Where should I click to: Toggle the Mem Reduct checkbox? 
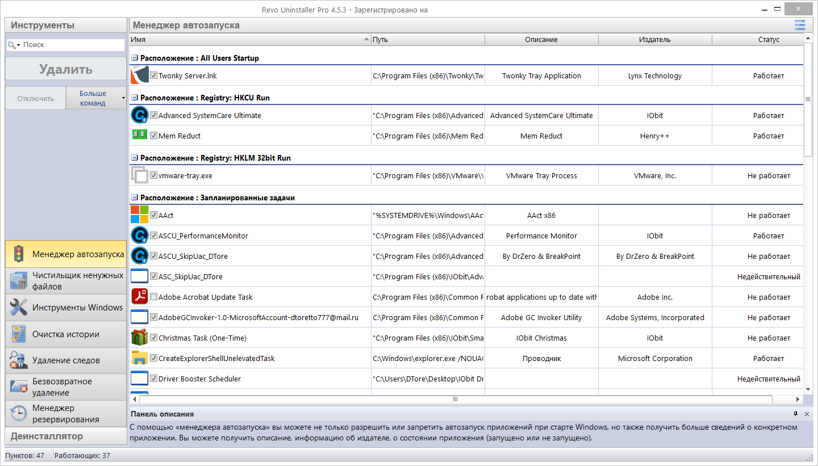click(x=153, y=136)
